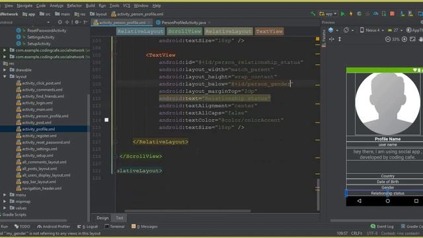
Task: Click the Scroll from Source target icon
Action: [60, 22]
